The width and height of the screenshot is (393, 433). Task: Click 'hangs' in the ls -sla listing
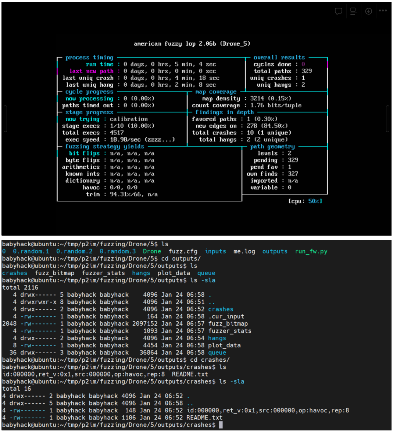pos(217,338)
